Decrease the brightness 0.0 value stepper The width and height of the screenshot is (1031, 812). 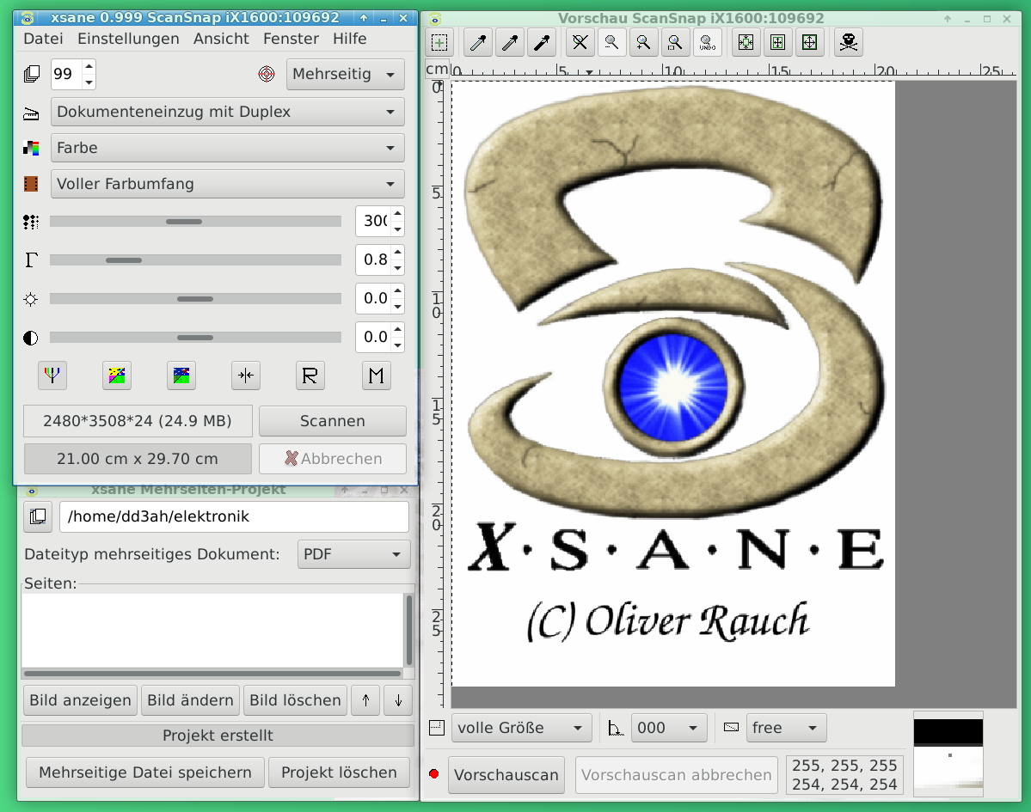click(x=398, y=306)
